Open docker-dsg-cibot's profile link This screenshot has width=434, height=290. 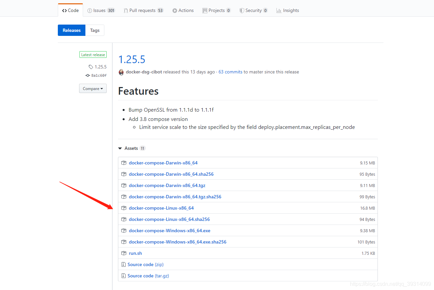(144, 72)
